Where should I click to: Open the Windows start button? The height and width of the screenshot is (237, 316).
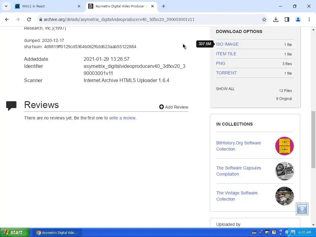15,233
